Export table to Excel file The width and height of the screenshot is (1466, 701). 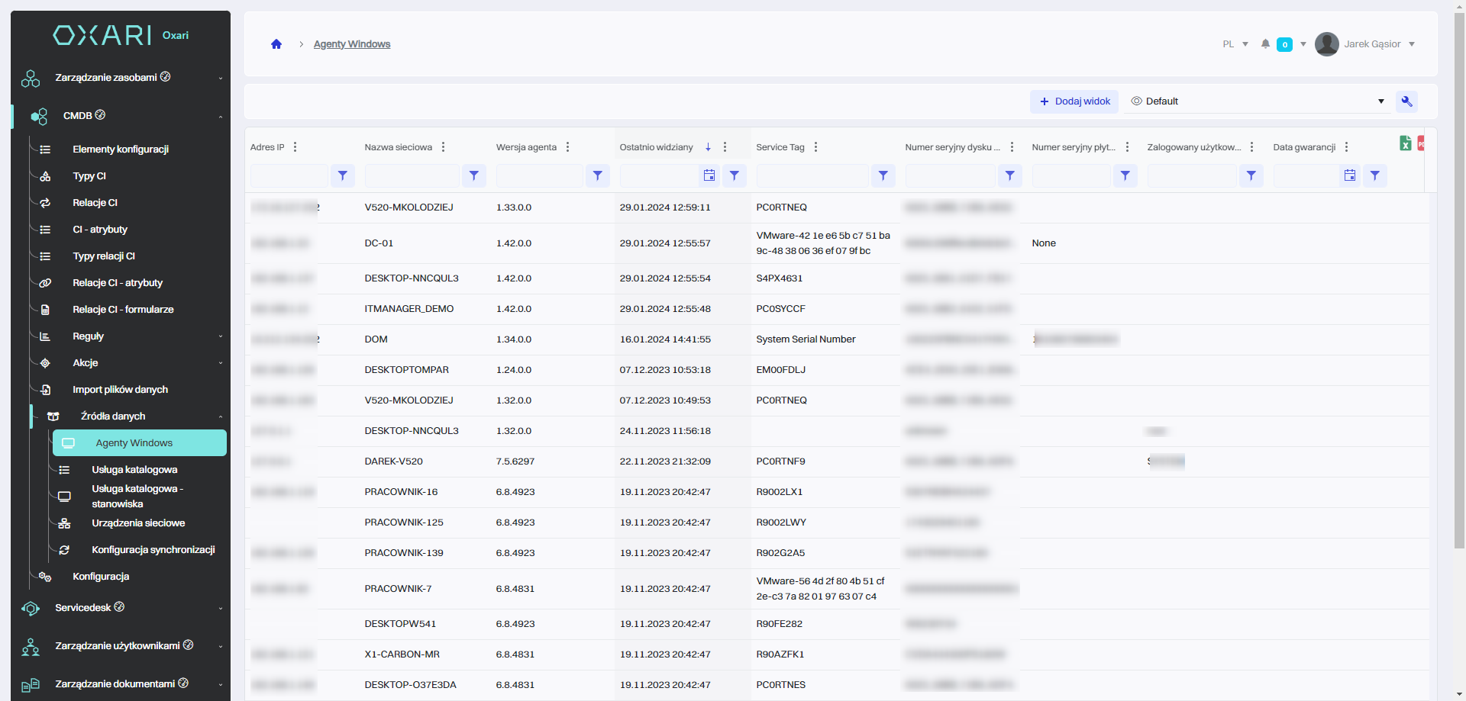[1405, 143]
